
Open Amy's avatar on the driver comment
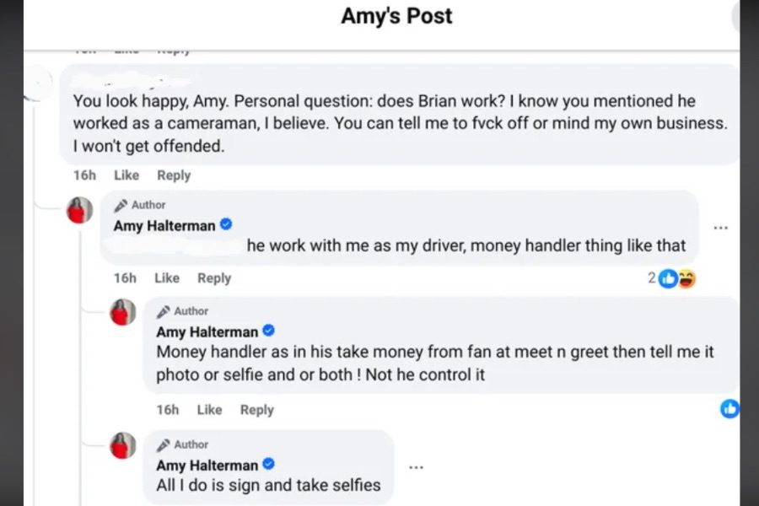click(x=80, y=210)
